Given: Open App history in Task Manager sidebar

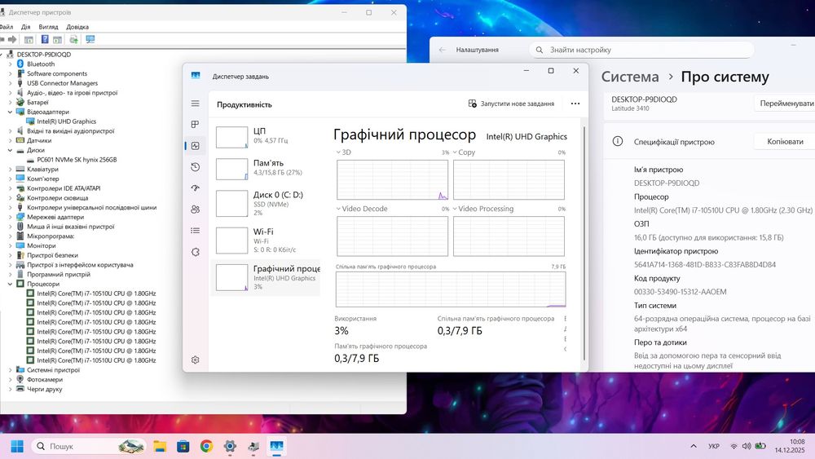Looking at the screenshot, I should coord(195,167).
